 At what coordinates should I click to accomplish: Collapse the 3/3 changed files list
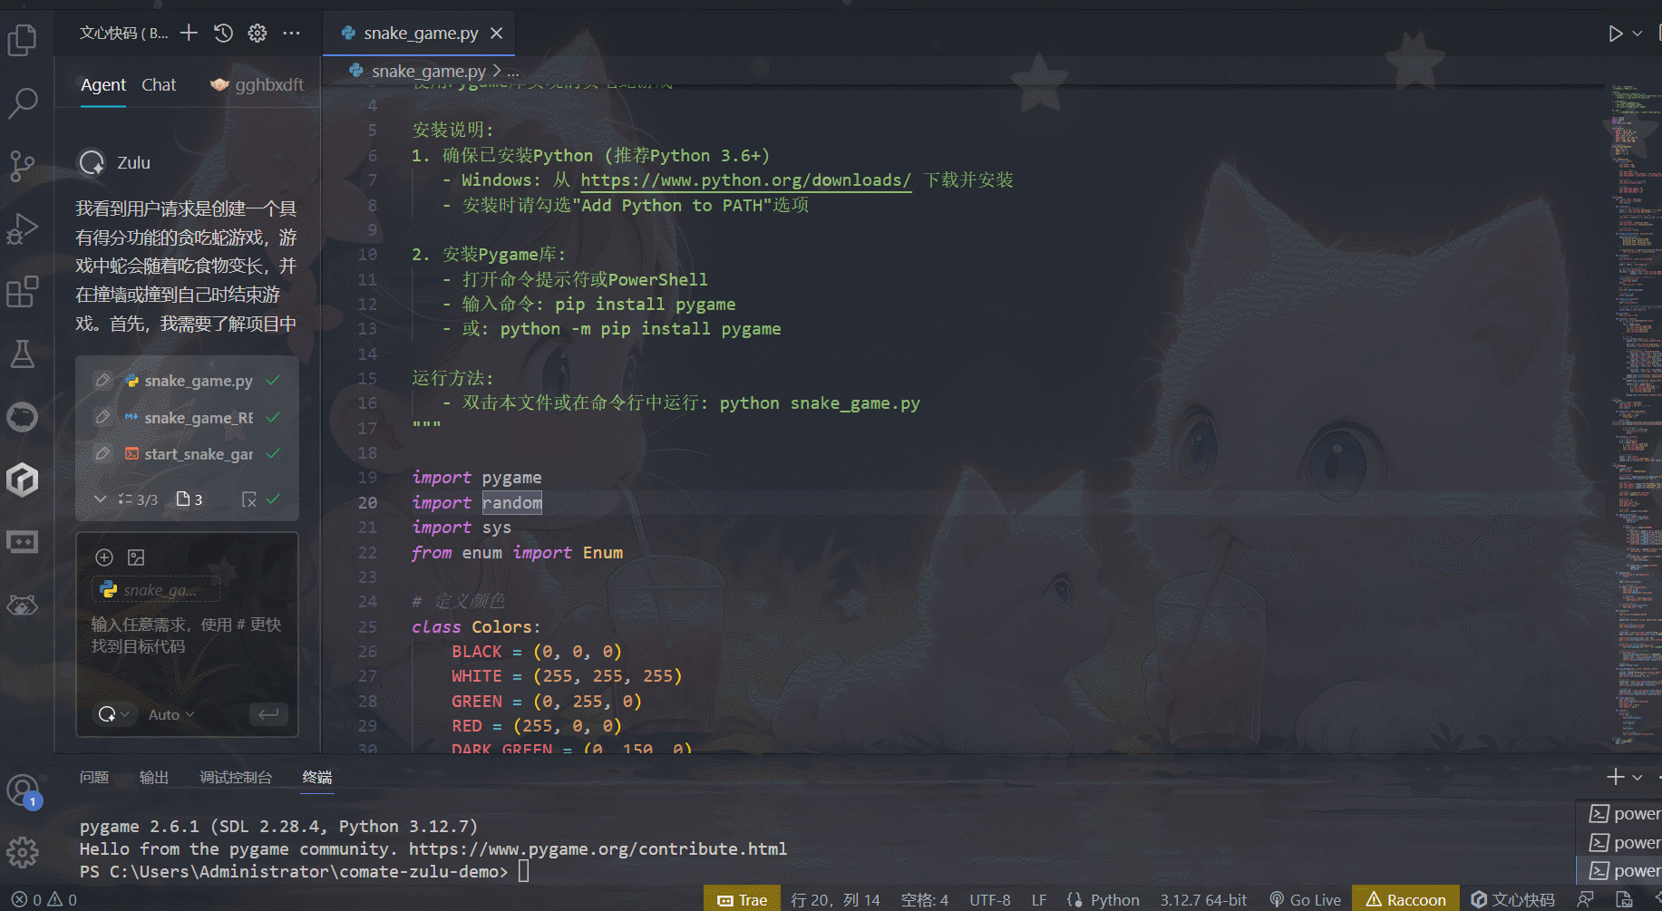coord(101,499)
